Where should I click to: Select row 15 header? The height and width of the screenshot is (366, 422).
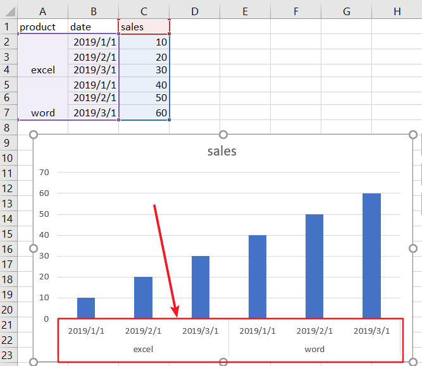pos(9,234)
